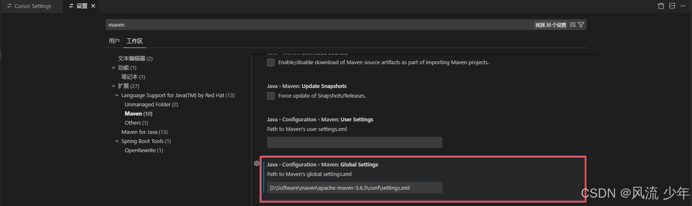Open settings filter funnel icon
The width and height of the screenshot is (692, 206).
(x=581, y=25)
